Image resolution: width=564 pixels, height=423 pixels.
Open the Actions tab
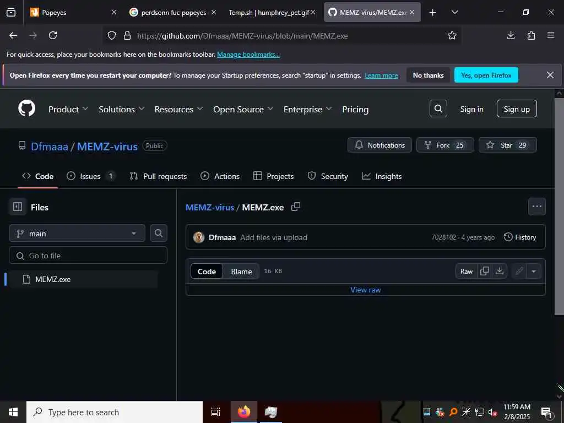tap(220, 176)
